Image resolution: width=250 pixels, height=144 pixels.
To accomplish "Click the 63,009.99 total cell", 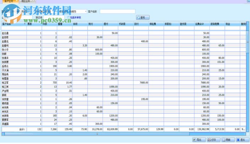I will click(x=110, y=129).
